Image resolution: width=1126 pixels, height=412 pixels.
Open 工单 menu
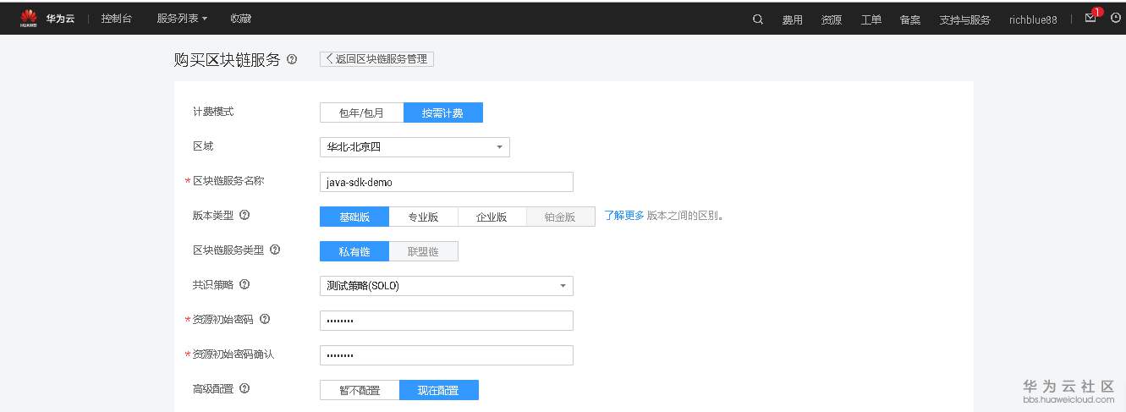pos(871,19)
